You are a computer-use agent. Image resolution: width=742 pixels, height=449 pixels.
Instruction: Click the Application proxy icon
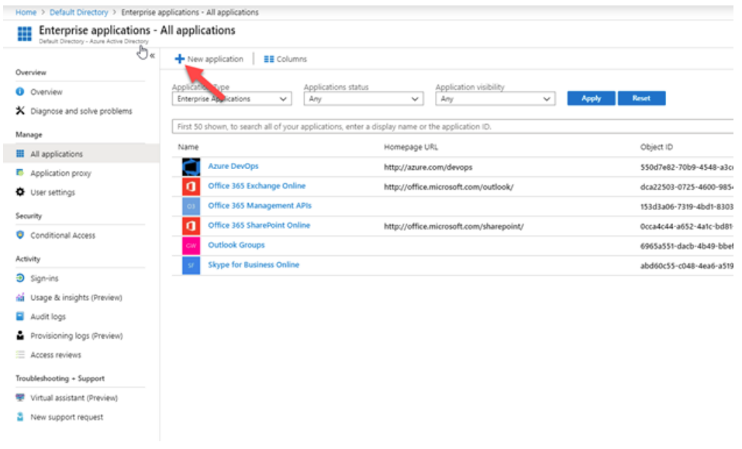point(20,173)
